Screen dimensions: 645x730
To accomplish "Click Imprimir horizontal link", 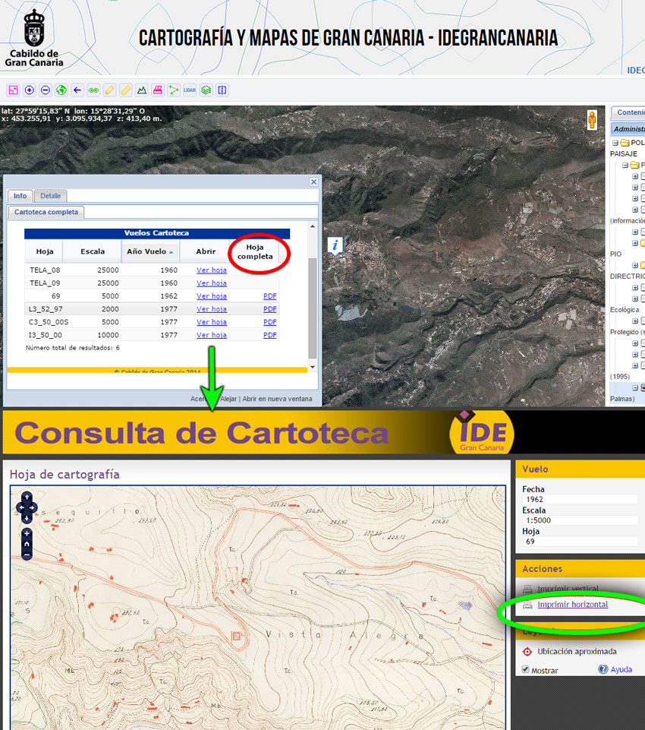I will (572, 605).
